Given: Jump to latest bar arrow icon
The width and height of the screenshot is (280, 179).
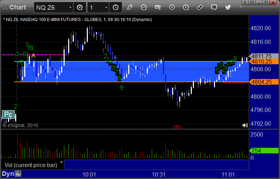Looking at the screenshot, I should click(x=245, y=125).
